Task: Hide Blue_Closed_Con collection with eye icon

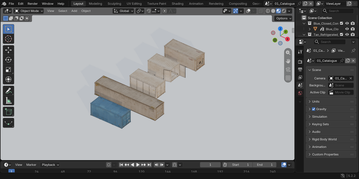Action: [x=347, y=23]
